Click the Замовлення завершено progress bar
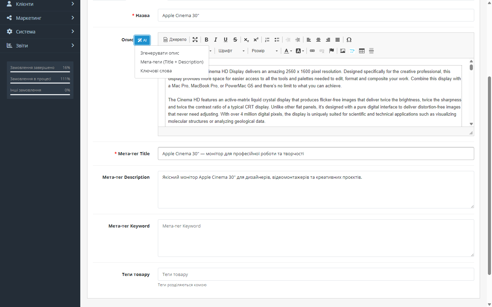This screenshot has width=492, height=307. (x=40, y=72)
